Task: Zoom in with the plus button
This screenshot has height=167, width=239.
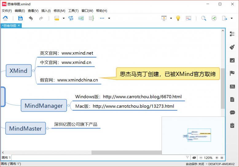Action: (x=217, y=158)
